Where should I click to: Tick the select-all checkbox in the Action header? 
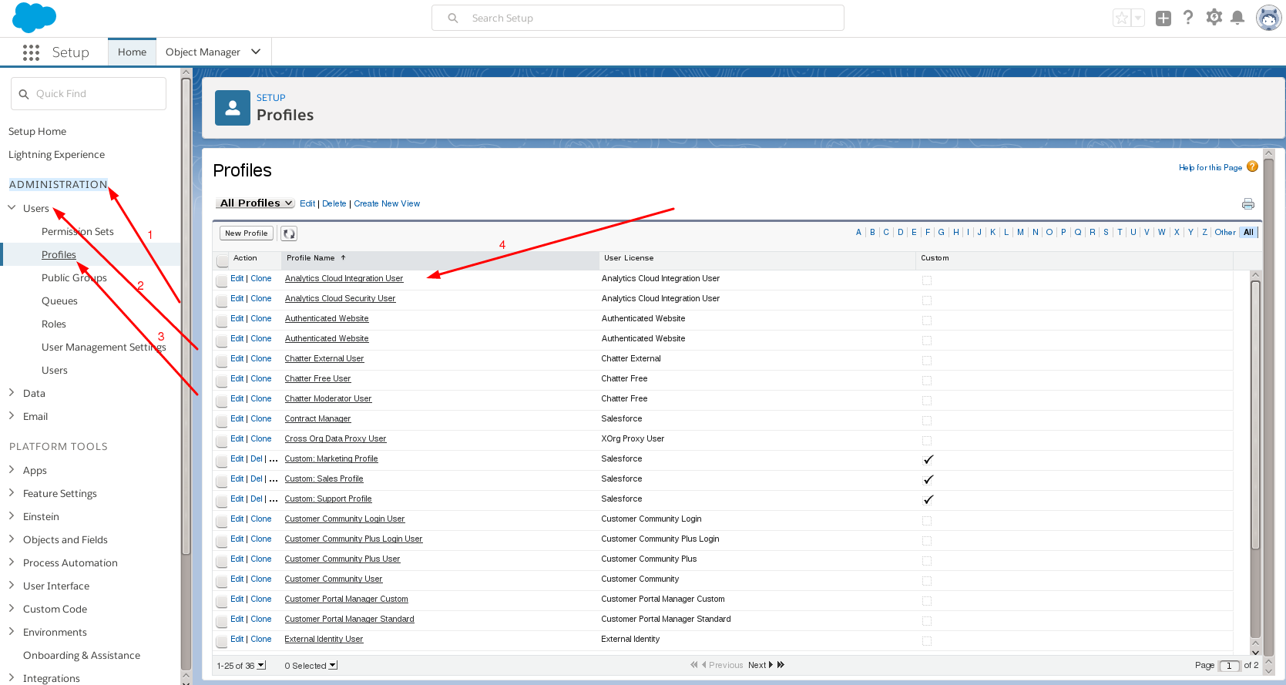[x=222, y=260]
